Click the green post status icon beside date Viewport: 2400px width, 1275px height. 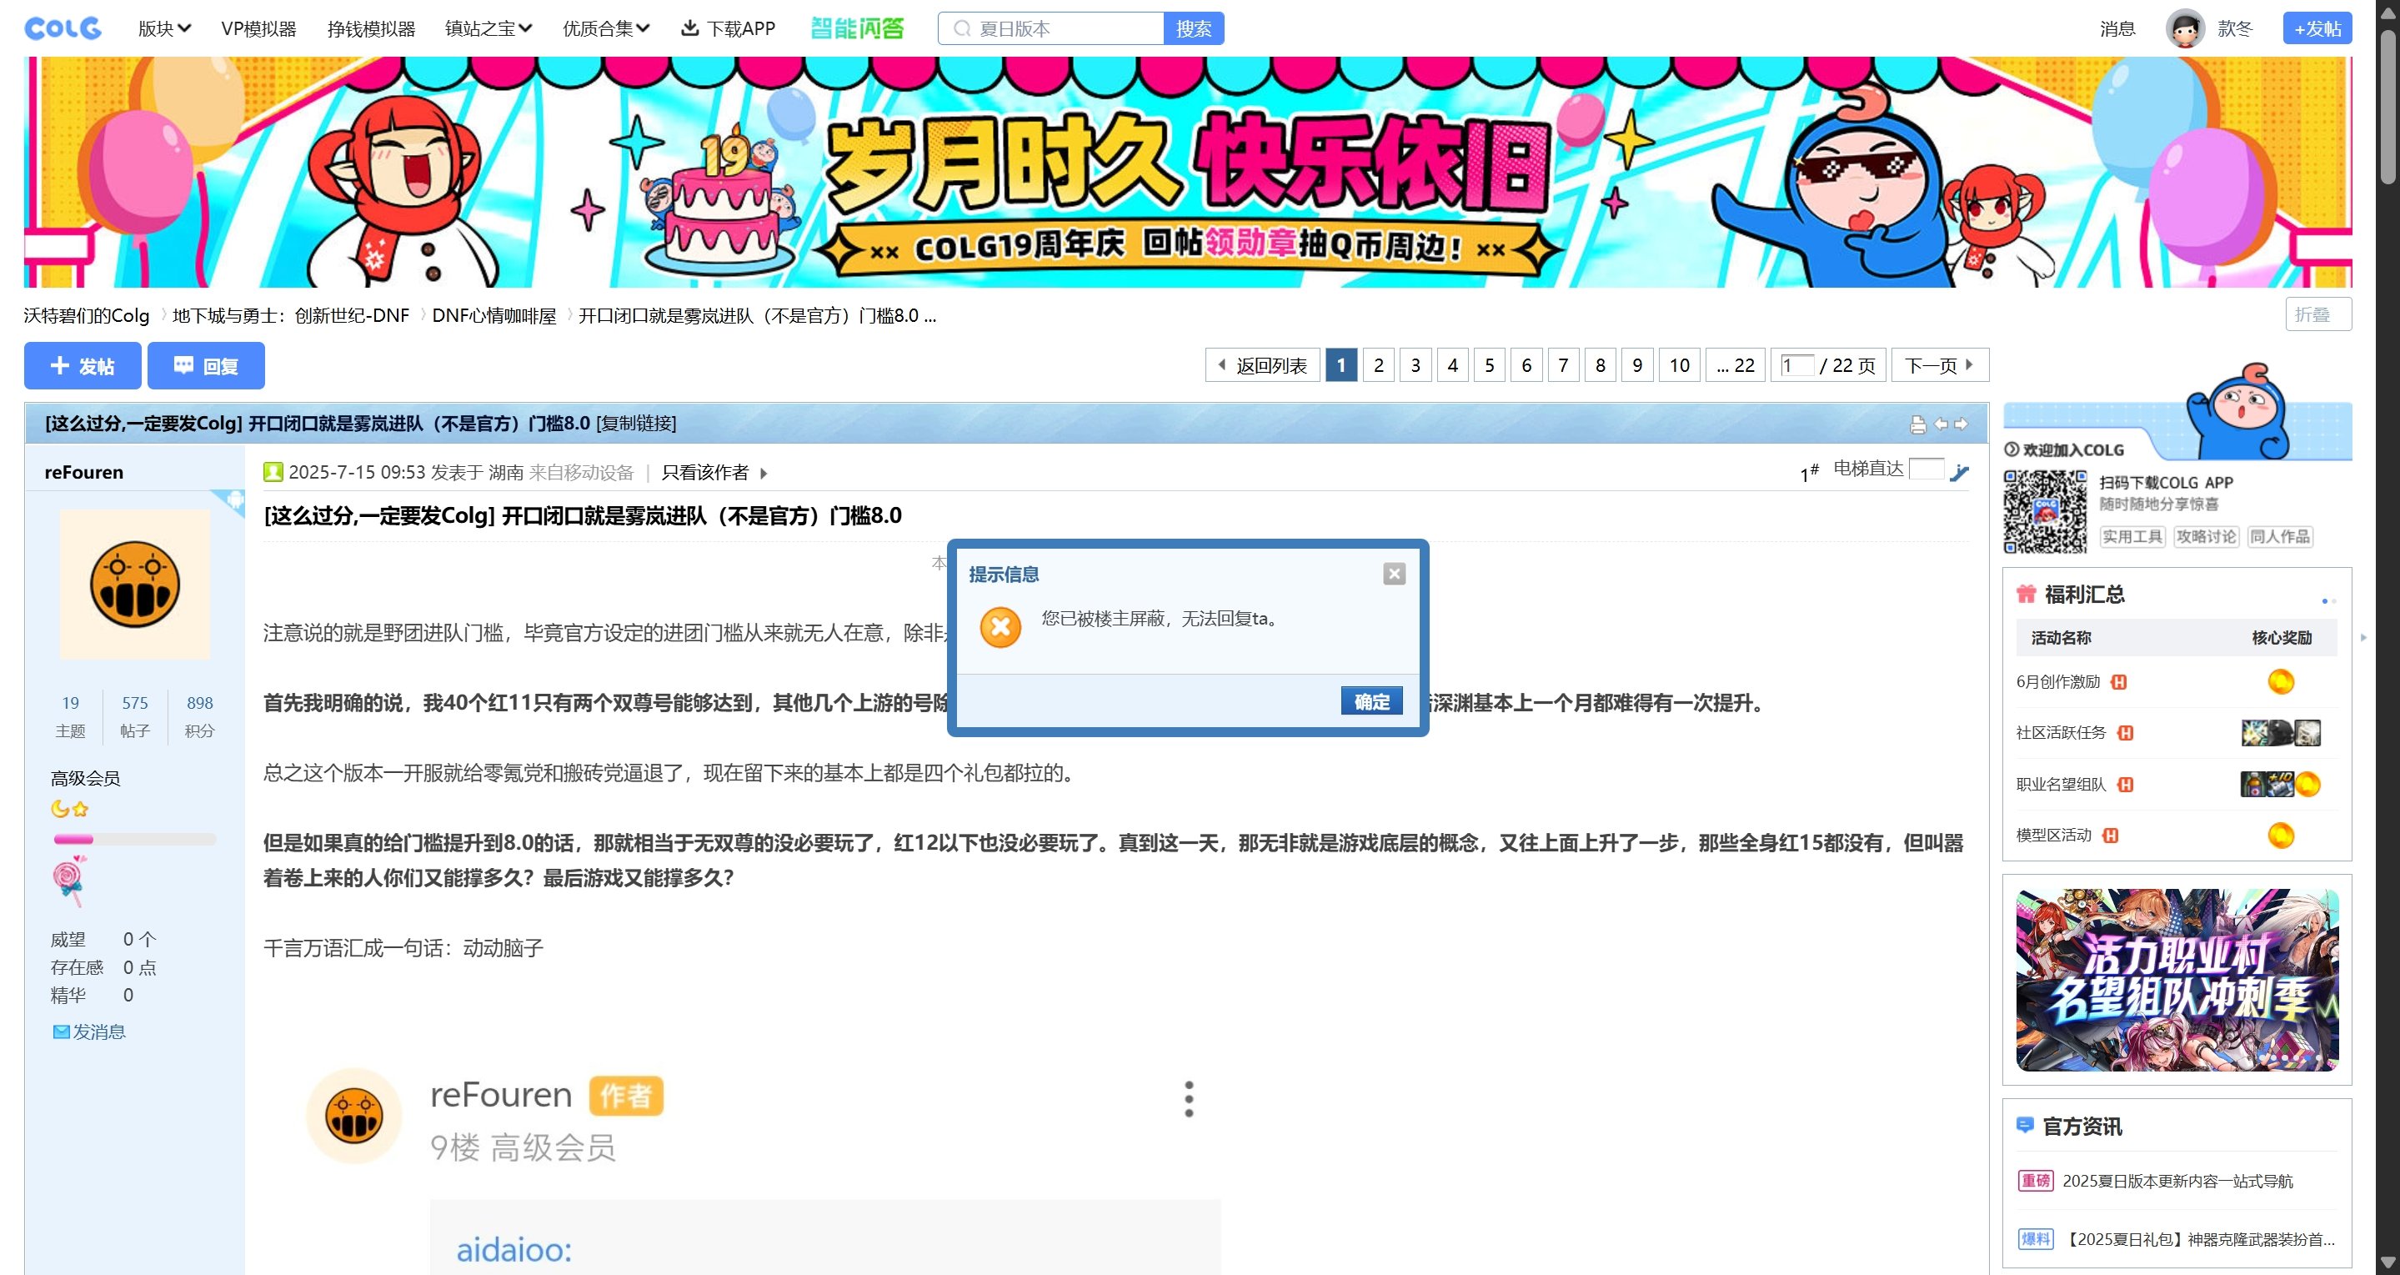[x=273, y=472]
